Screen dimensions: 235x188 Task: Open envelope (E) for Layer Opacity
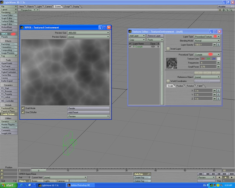(219, 45)
